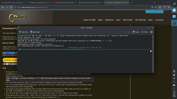Open About Calibre page
The width and height of the screenshot is (177, 99).
coord(90,20)
